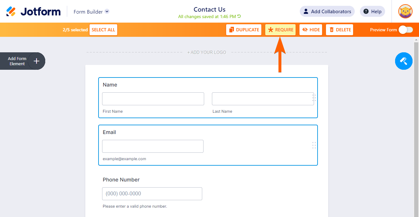Click the Add Your Logo placeholder
This screenshot has width=419, height=217.
(207, 52)
